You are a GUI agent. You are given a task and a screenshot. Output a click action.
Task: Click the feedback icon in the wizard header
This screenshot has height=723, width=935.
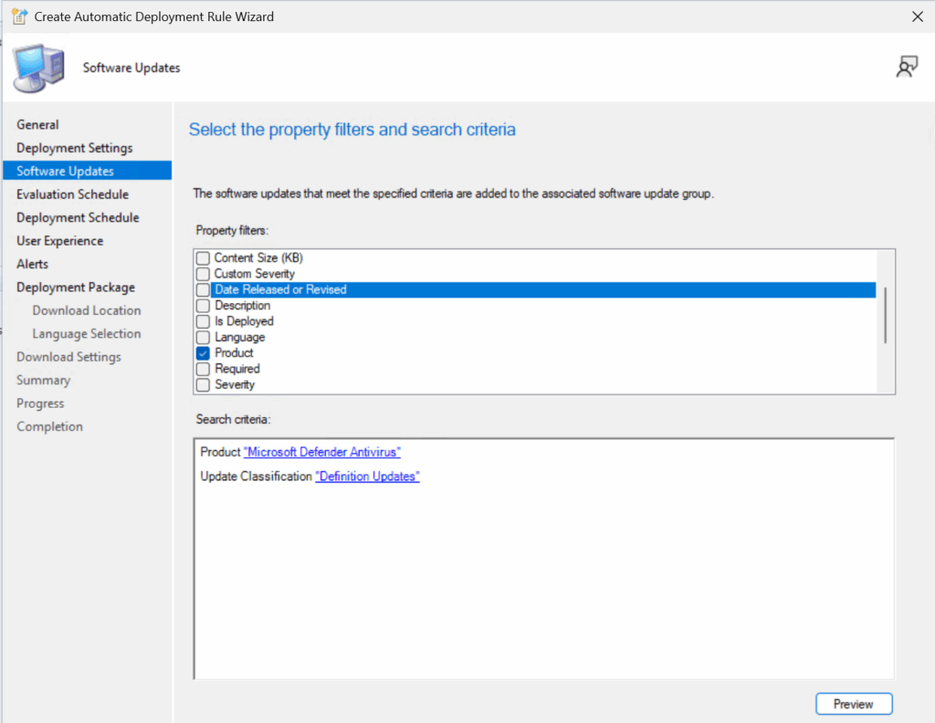pyautogui.click(x=906, y=68)
